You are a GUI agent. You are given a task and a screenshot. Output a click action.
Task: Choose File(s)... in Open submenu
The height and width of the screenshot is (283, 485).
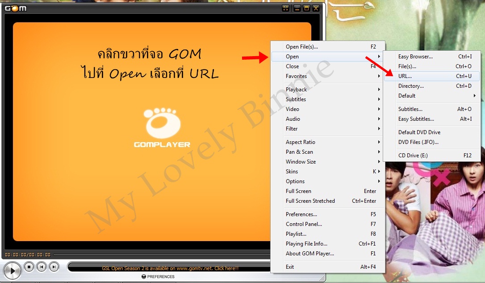432,66
